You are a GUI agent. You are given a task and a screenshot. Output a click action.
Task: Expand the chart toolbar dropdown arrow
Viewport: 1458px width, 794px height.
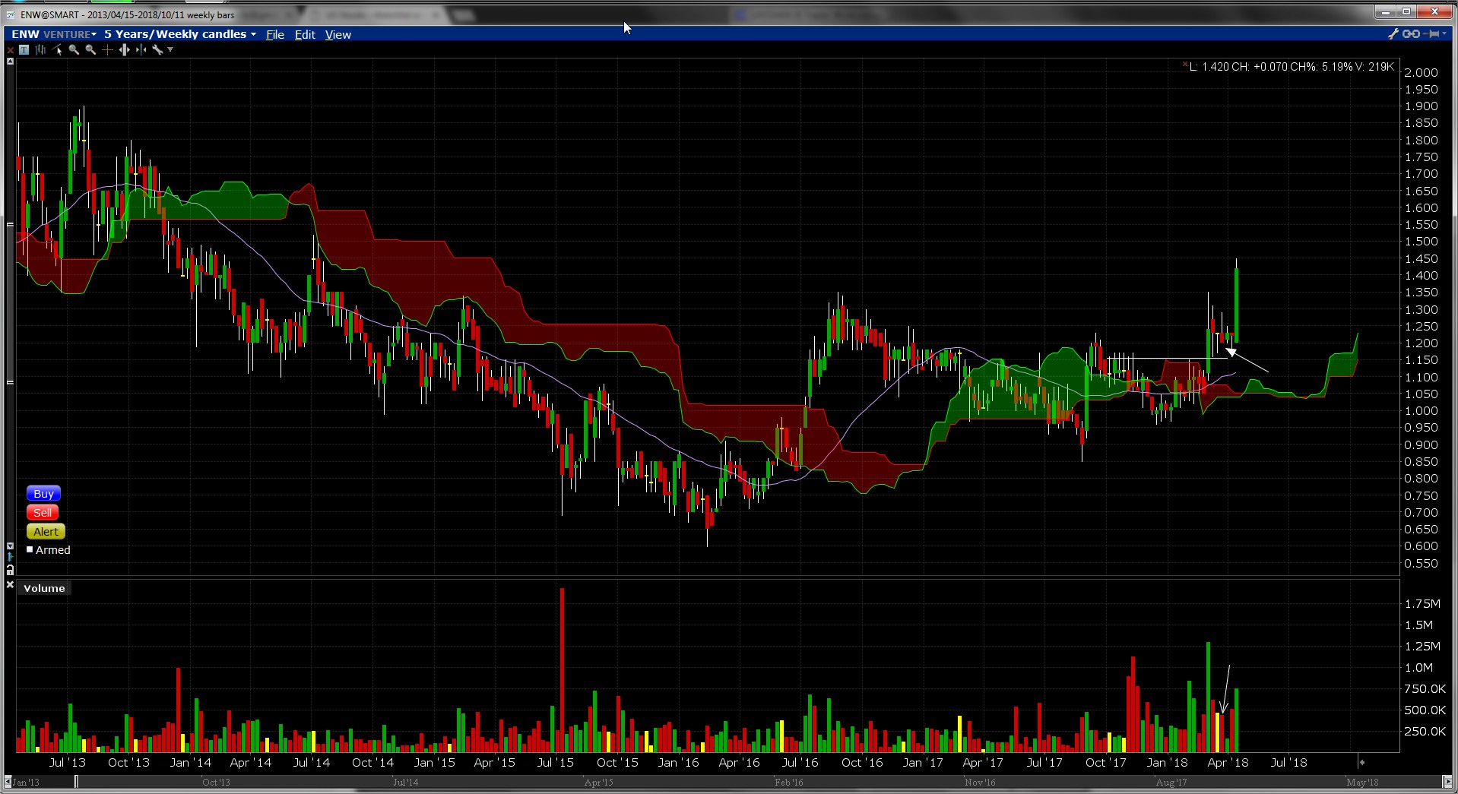[170, 50]
